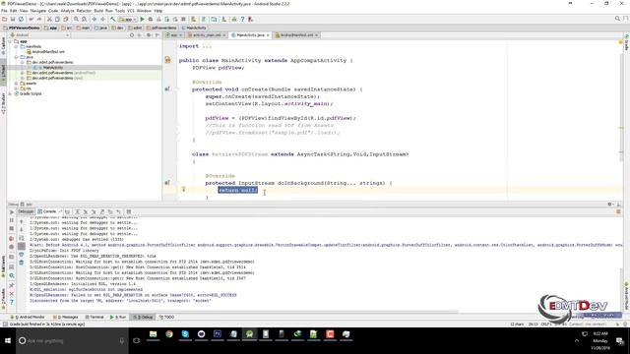Open the File menu
The width and height of the screenshot is (630, 354).
[x=4, y=11]
